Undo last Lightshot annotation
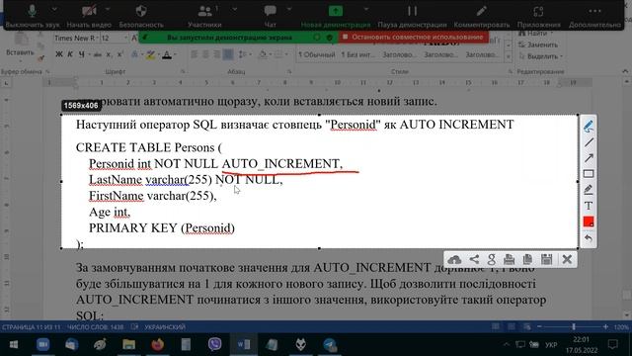 pos(589,238)
